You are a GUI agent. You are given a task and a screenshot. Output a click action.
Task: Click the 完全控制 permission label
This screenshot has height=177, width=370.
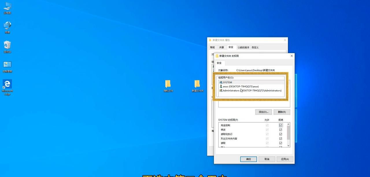225,126
